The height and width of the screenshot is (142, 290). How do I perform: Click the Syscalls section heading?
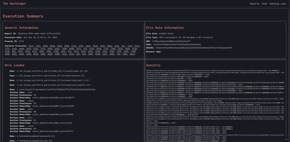(153, 65)
